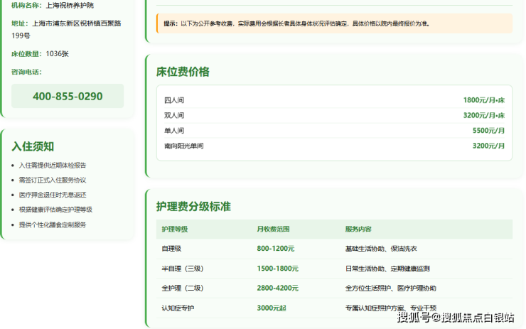Select the 医疗押金退住时无息返还 list item
526x329 pixels.
[x=53, y=195]
